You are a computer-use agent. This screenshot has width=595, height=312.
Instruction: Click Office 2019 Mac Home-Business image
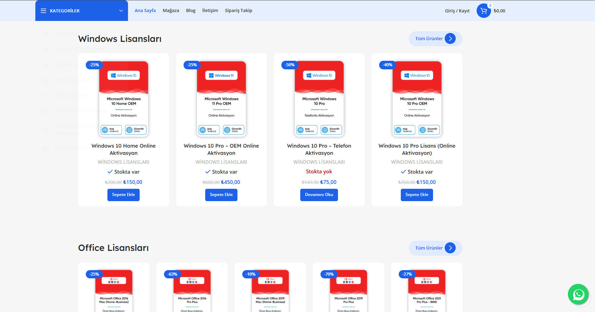(270, 291)
